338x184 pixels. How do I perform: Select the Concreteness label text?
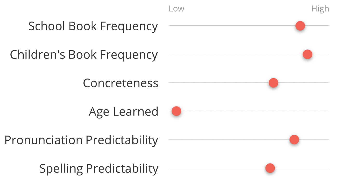tap(120, 83)
